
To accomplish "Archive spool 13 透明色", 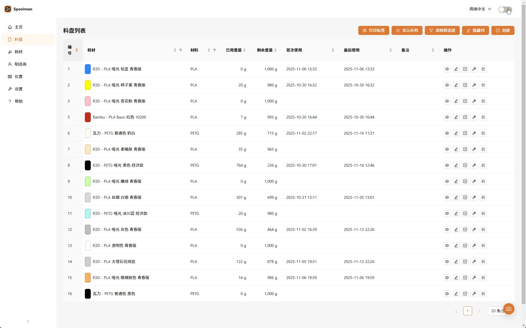I will pyautogui.click(x=483, y=246).
